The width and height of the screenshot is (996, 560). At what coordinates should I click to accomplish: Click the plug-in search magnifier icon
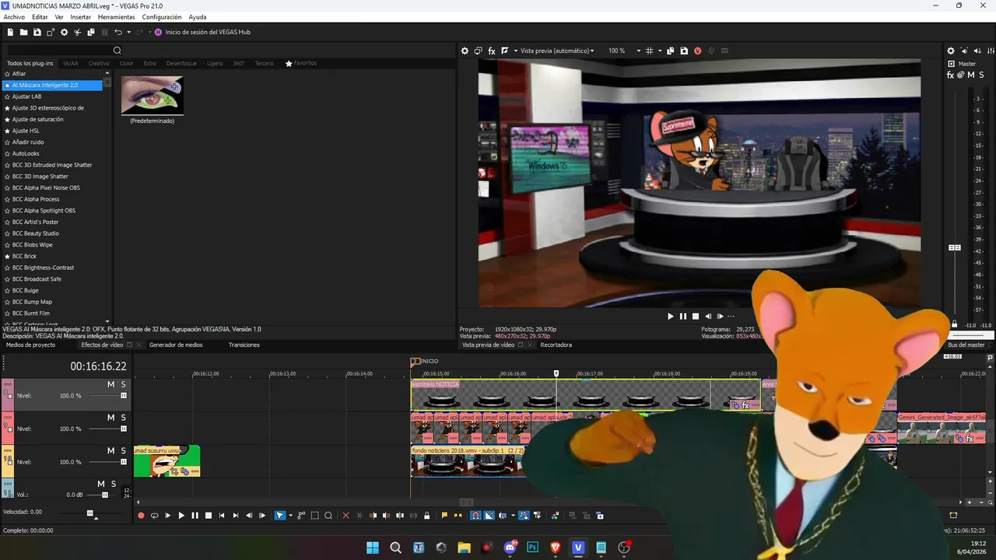pyautogui.click(x=117, y=51)
